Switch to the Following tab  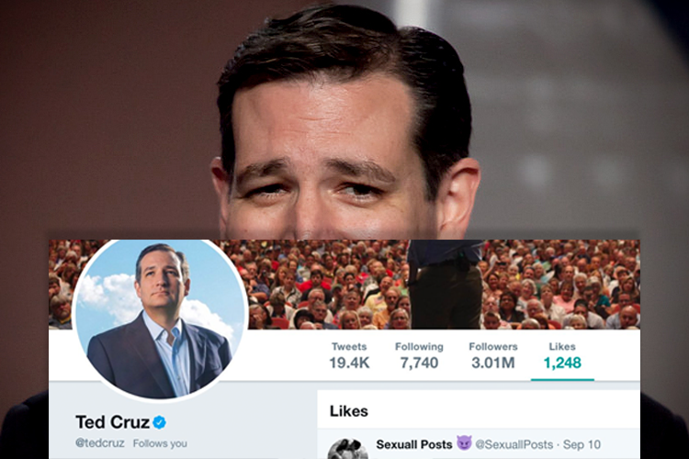(x=419, y=355)
